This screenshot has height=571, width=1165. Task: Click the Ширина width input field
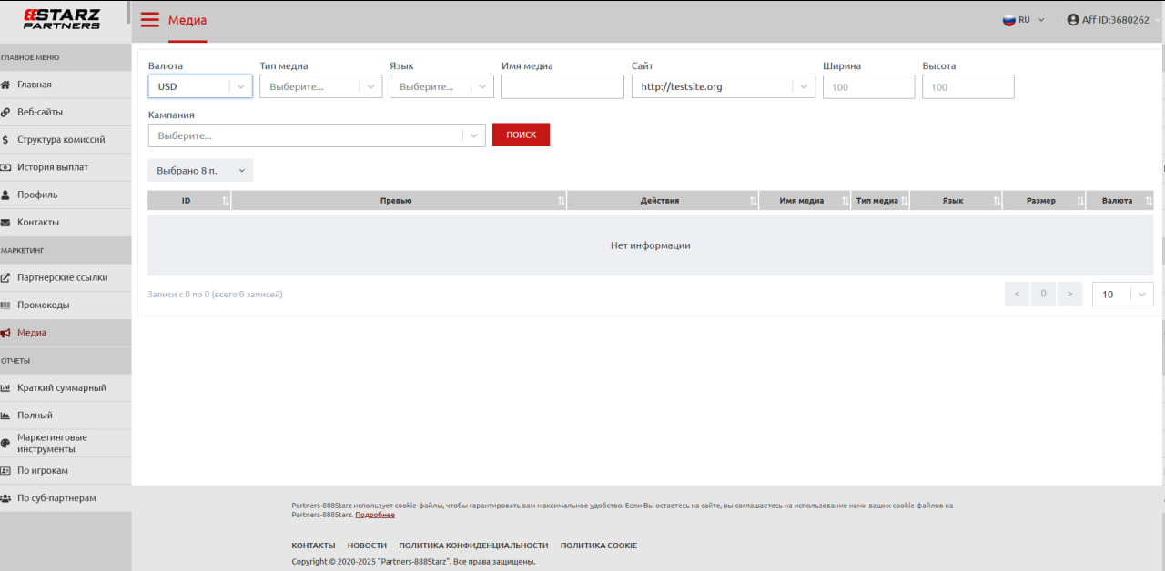point(867,86)
